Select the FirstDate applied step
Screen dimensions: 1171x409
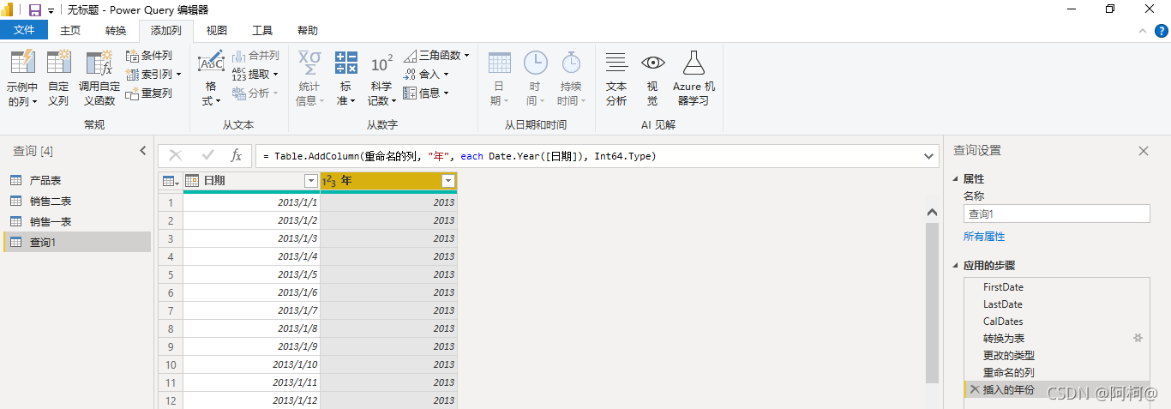(1056, 287)
